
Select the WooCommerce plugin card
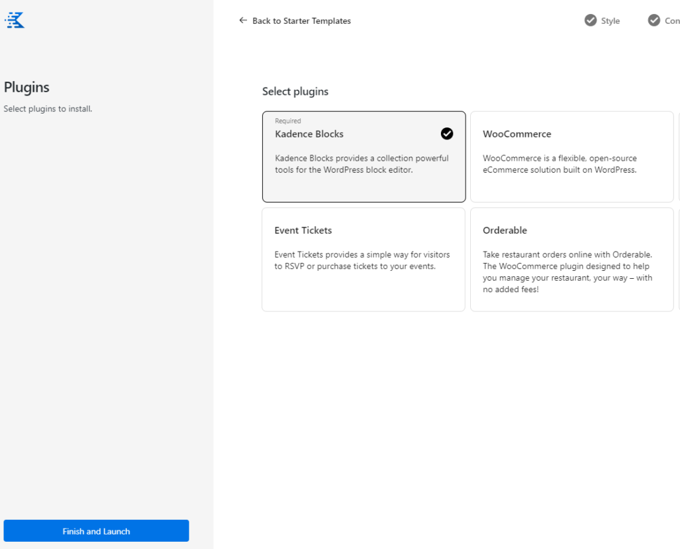[x=572, y=157]
